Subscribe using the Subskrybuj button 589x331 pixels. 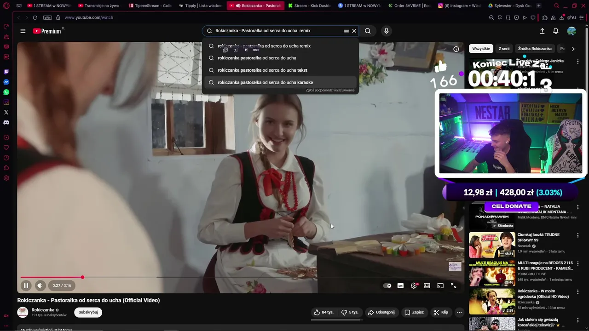click(88, 312)
